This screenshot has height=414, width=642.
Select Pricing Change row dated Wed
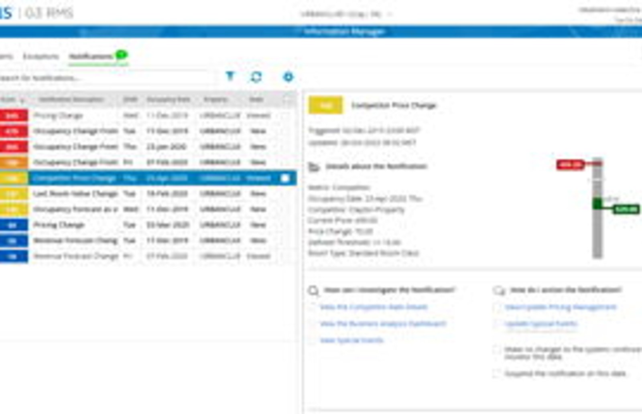click(148, 116)
